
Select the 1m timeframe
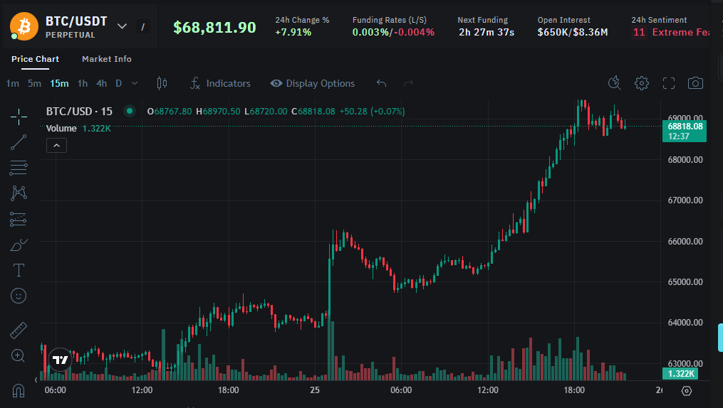click(12, 83)
